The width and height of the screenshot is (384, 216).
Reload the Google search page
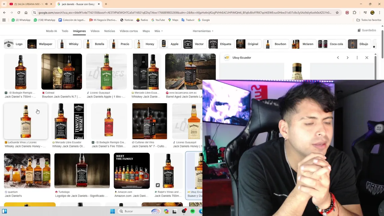click(19, 13)
